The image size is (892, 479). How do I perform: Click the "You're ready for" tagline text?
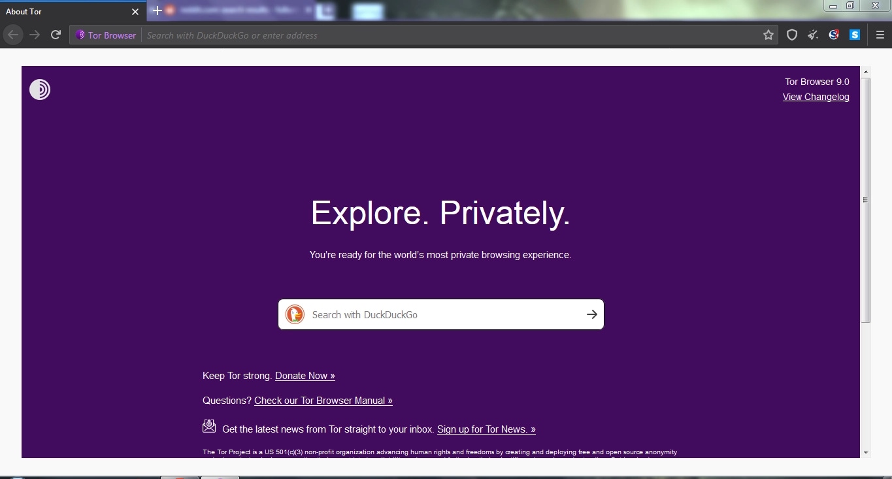pos(440,255)
